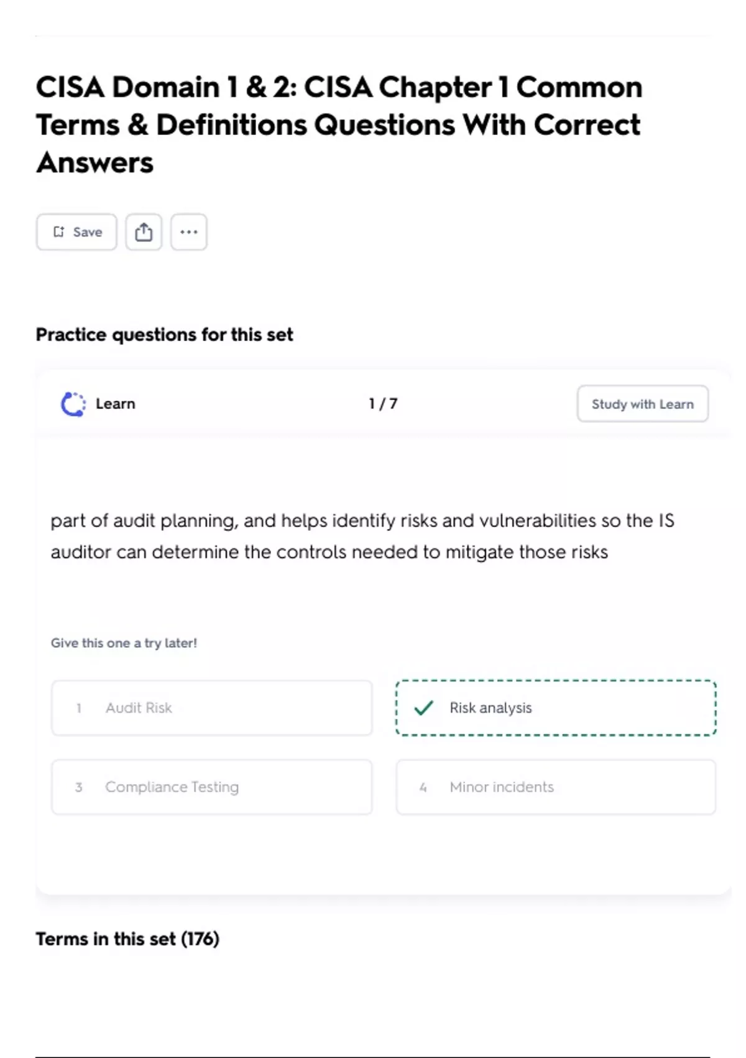Click the number 1 beside Audit Risk
The image size is (746, 1058).
tap(78, 708)
